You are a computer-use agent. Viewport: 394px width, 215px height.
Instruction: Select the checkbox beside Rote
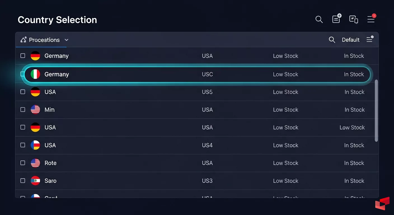click(23, 163)
